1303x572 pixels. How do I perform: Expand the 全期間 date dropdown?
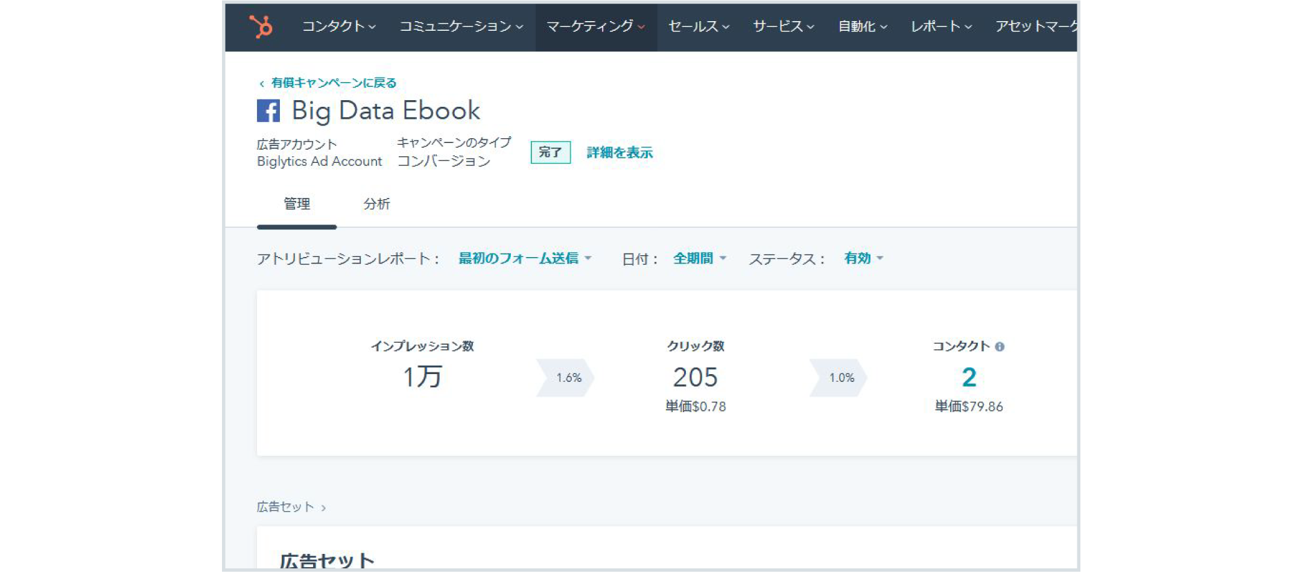click(700, 258)
